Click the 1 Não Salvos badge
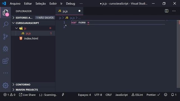Screen dimensions: 180x101 45,18
